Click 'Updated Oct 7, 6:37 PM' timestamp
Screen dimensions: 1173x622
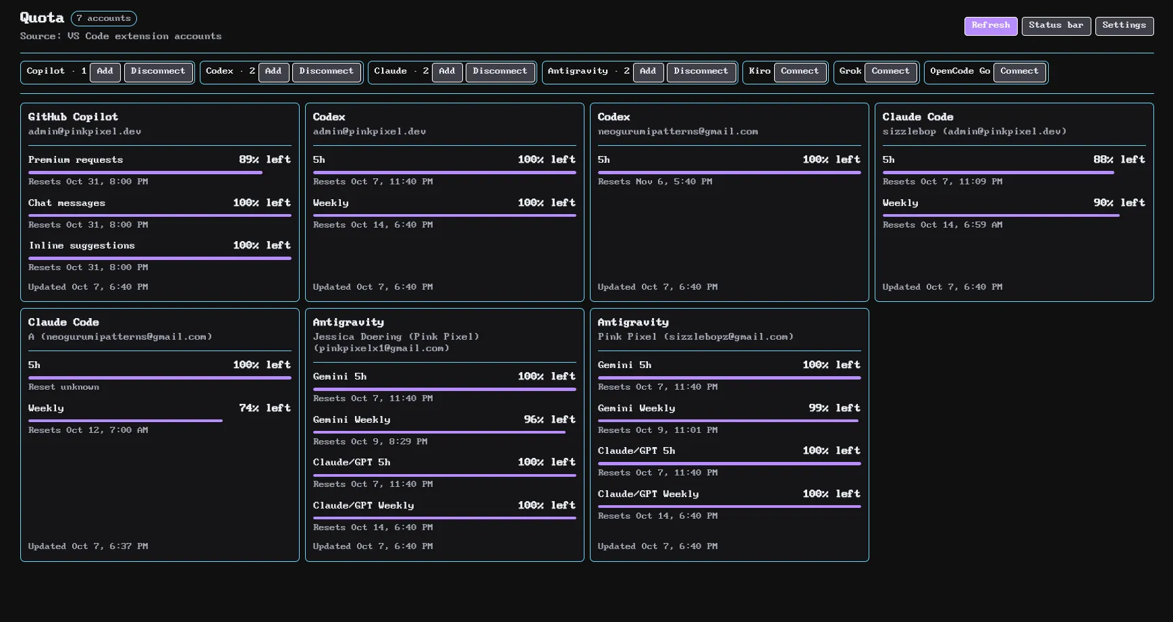pos(88,546)
